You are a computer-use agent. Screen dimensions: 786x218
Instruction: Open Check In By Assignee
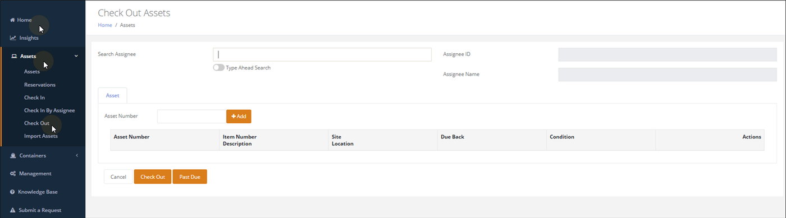49,110
